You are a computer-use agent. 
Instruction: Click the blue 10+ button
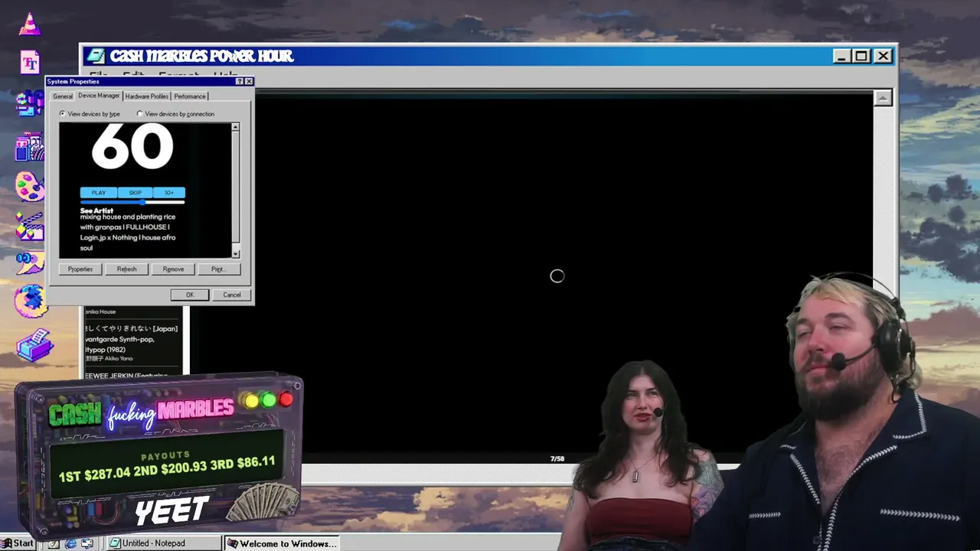click(x=169, y=193)
